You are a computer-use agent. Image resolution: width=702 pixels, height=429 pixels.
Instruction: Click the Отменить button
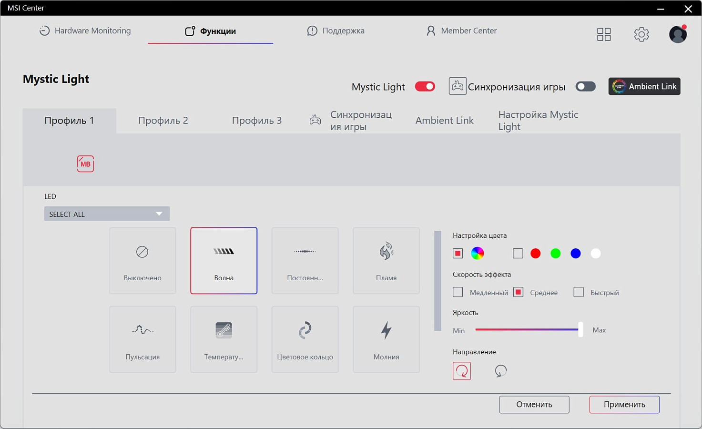pos(534,404)
